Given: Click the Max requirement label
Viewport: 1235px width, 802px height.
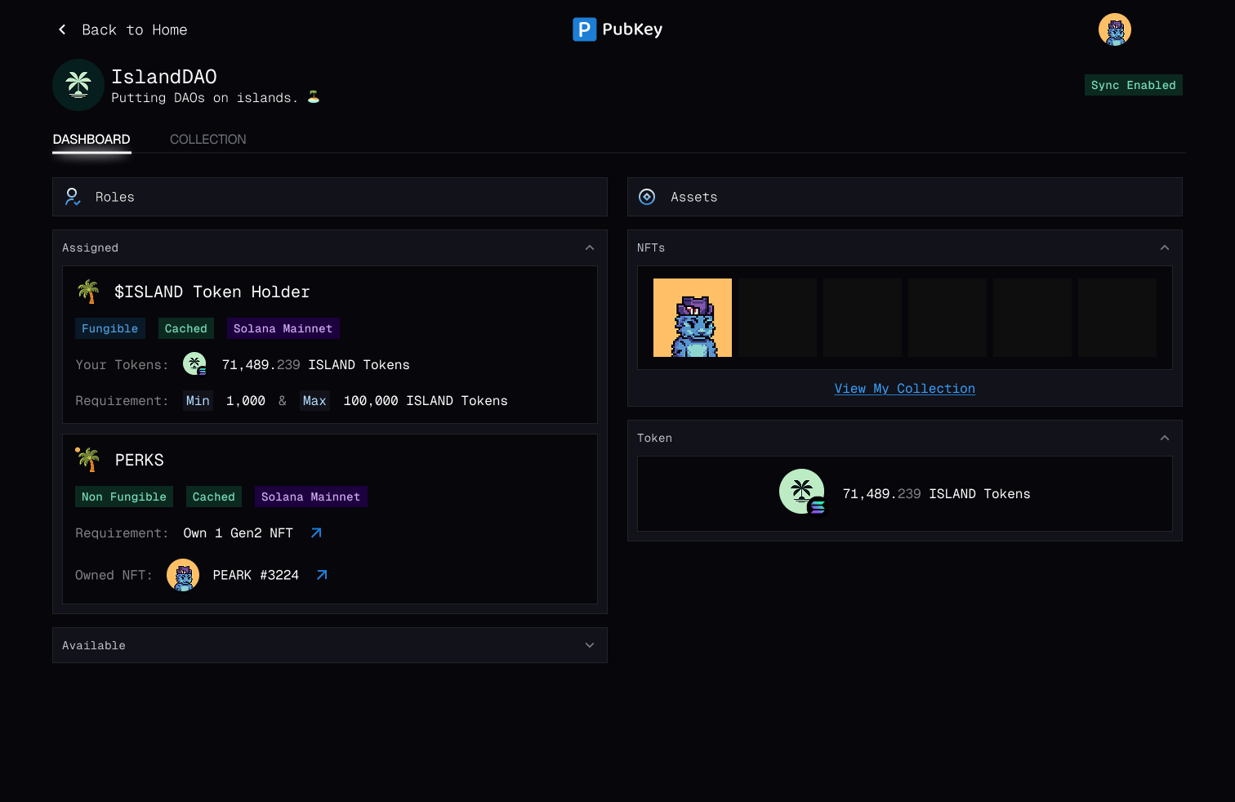Looking at the screenshot, I should 314,401.
